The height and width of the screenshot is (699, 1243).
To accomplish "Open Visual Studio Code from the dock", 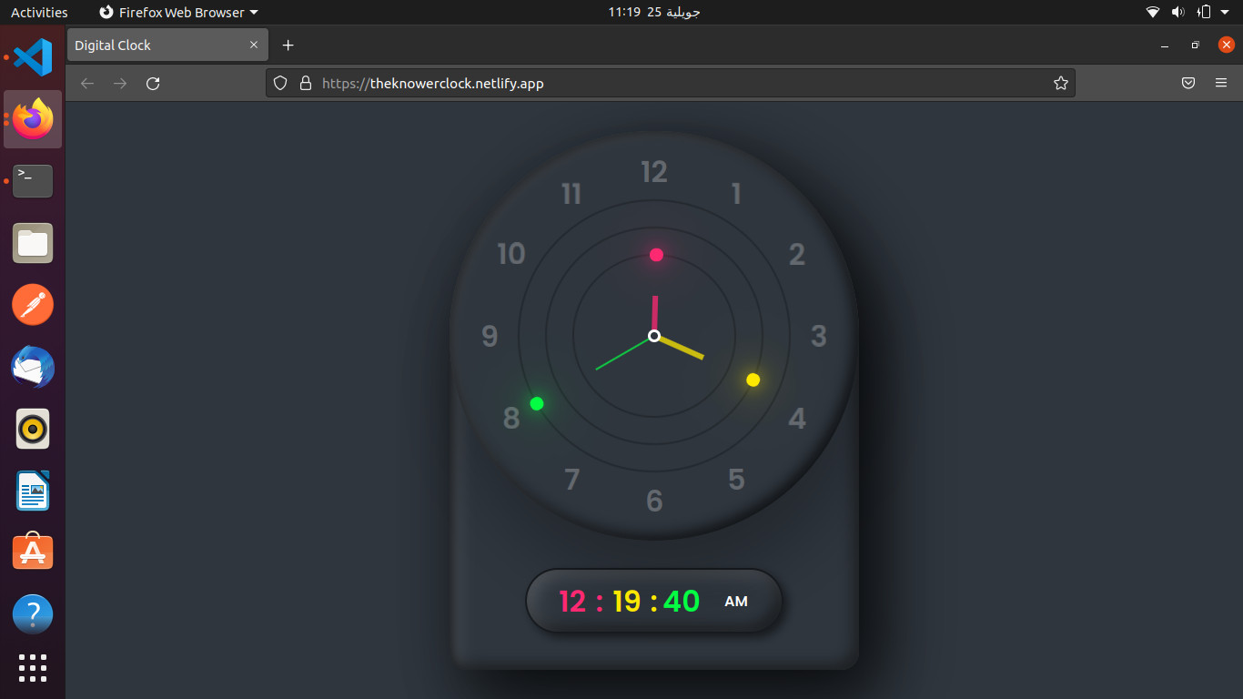I will tap(33, 57).
